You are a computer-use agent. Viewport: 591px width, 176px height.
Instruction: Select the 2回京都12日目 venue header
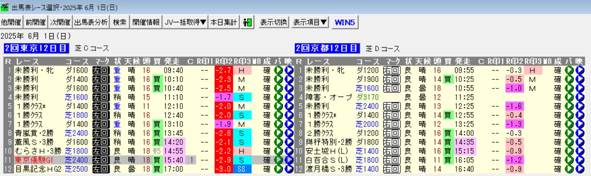327,48
